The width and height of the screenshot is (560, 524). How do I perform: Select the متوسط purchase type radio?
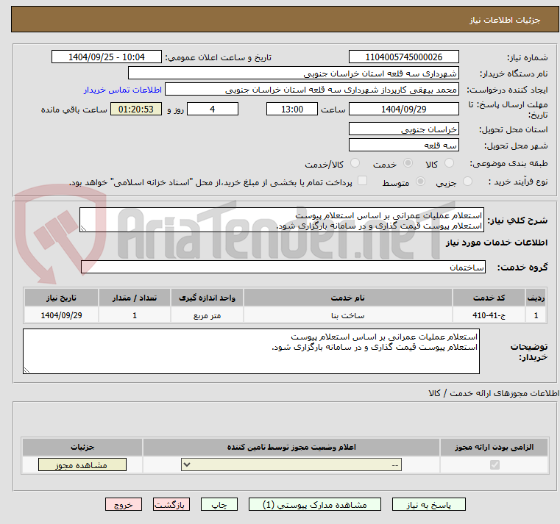point(420,182)
